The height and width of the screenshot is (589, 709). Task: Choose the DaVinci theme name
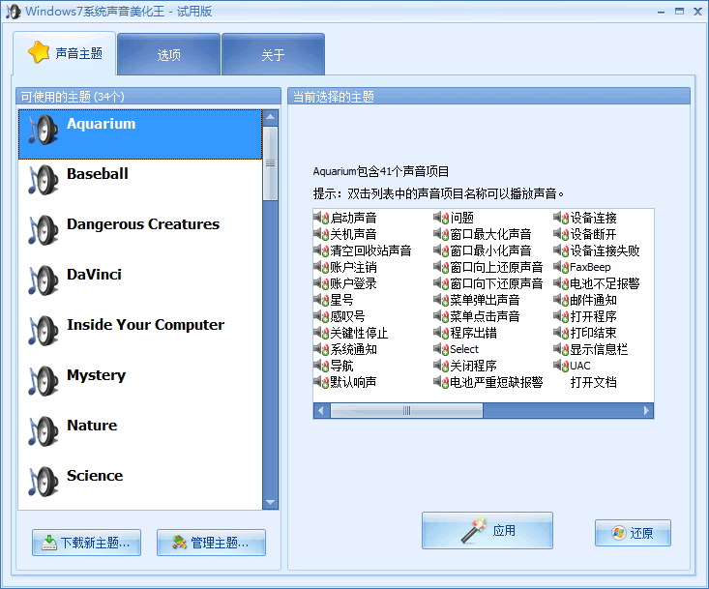(x=94, y=275)
